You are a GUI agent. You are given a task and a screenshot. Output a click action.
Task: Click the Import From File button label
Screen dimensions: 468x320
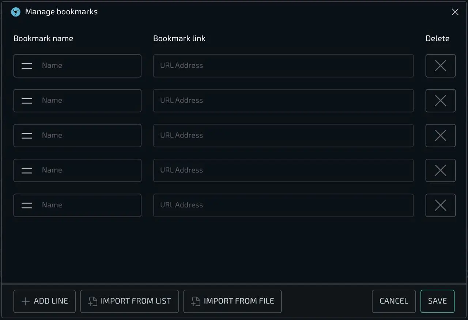(239, 301)
